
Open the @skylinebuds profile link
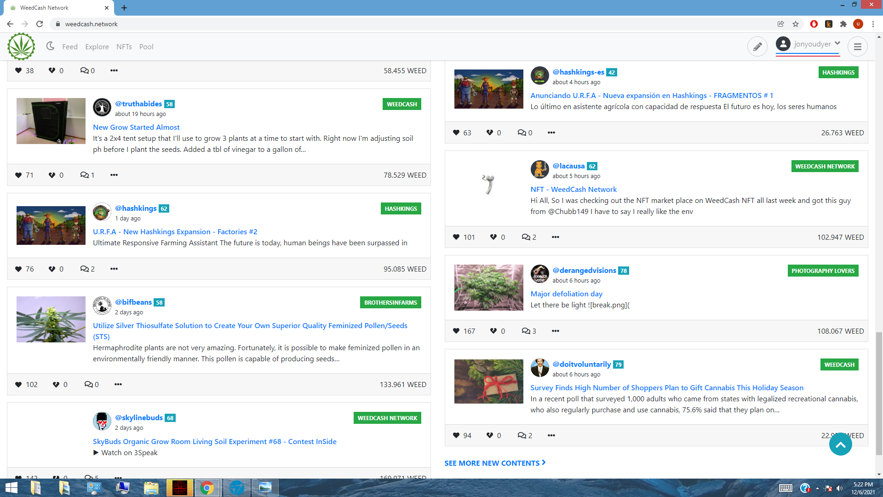pos(139,417)
